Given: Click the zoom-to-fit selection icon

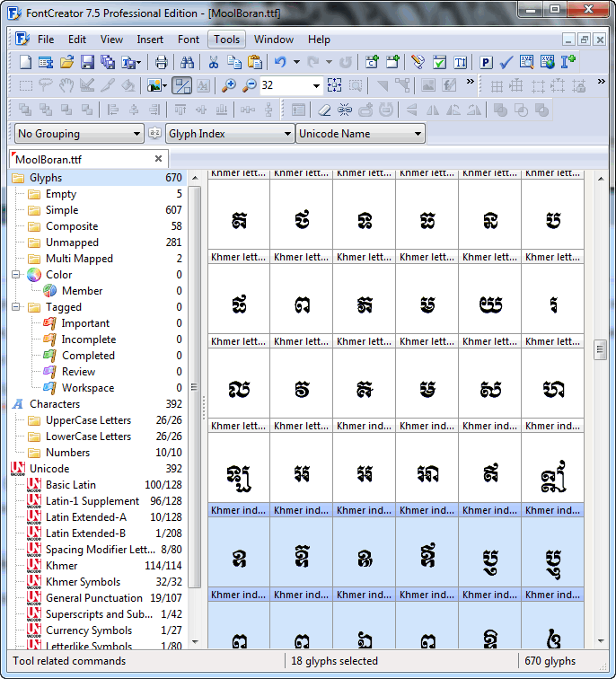Looking at the screenshot, I should pyautogui.click(x=335, y=85).
